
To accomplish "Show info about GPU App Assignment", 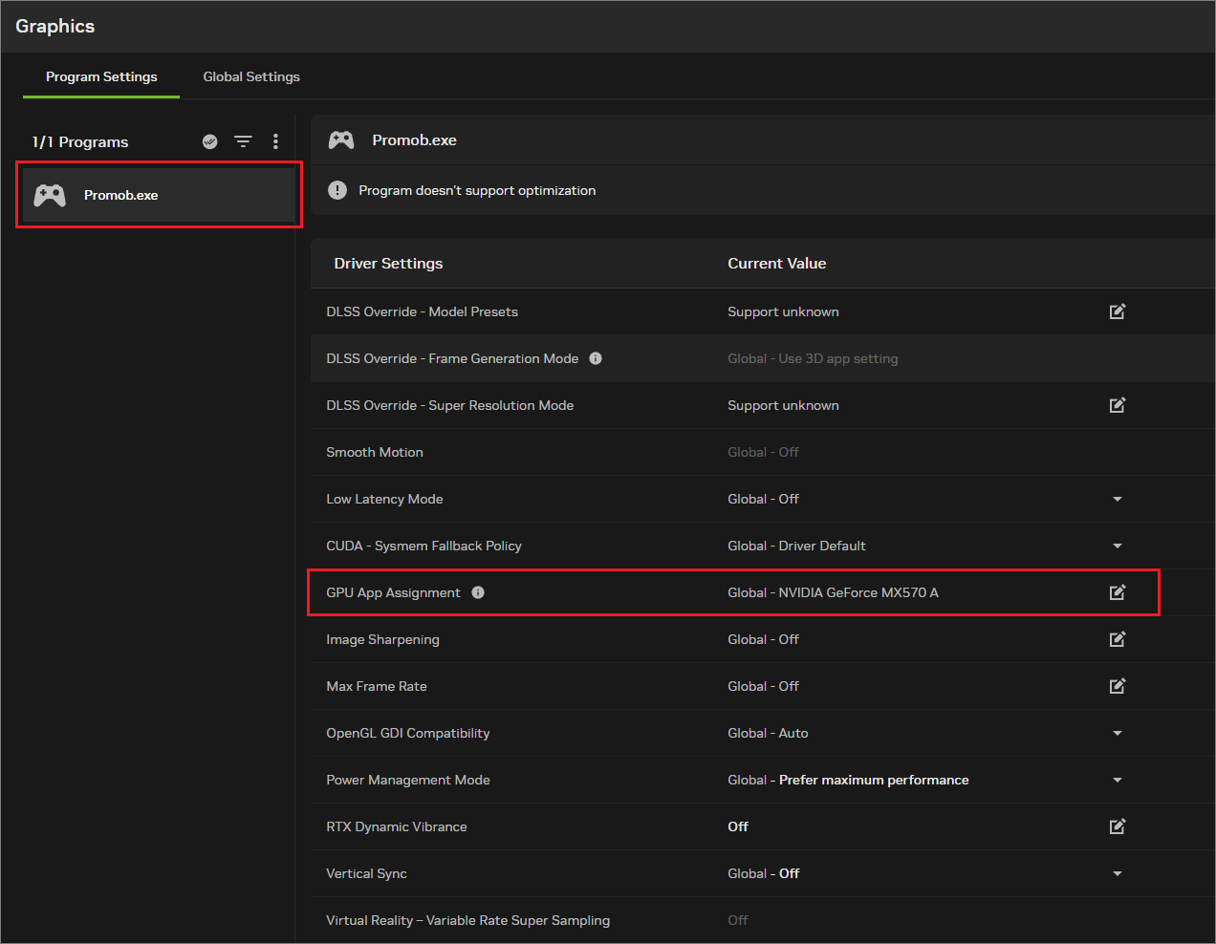I will tap(478, 592).
